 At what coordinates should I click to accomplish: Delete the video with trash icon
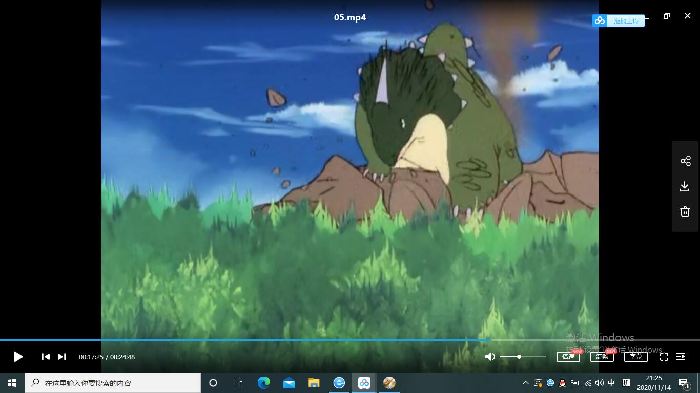pos(685,212)
